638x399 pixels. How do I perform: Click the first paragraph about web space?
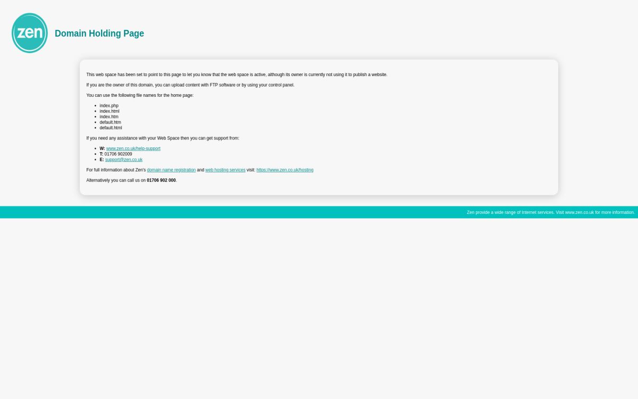coord(237,74)
